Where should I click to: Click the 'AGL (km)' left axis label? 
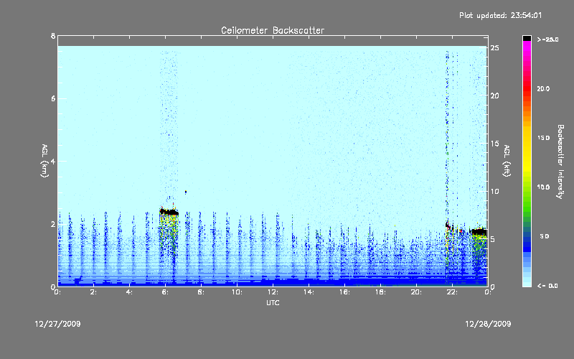[x=44, y=161]
